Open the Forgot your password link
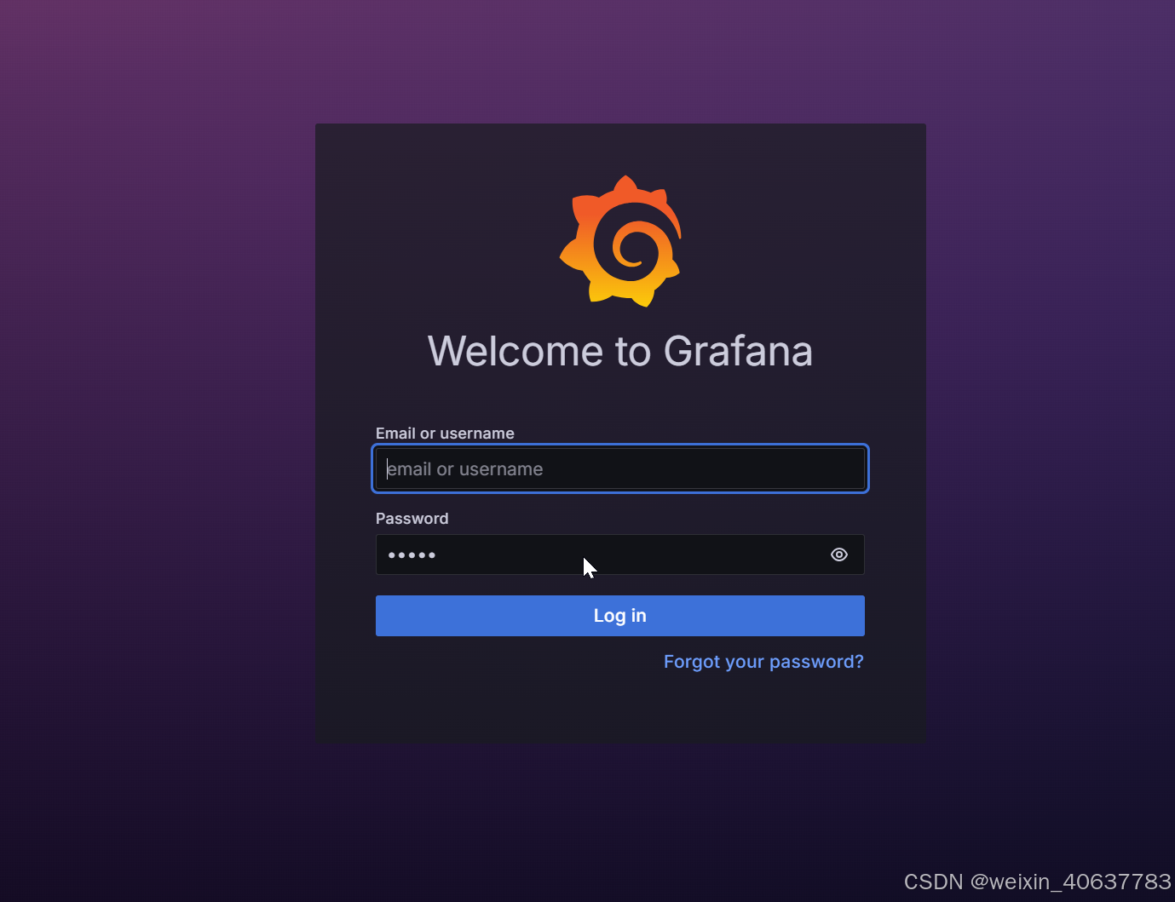This screenshot has height=902, width=1175. point(763,661)
